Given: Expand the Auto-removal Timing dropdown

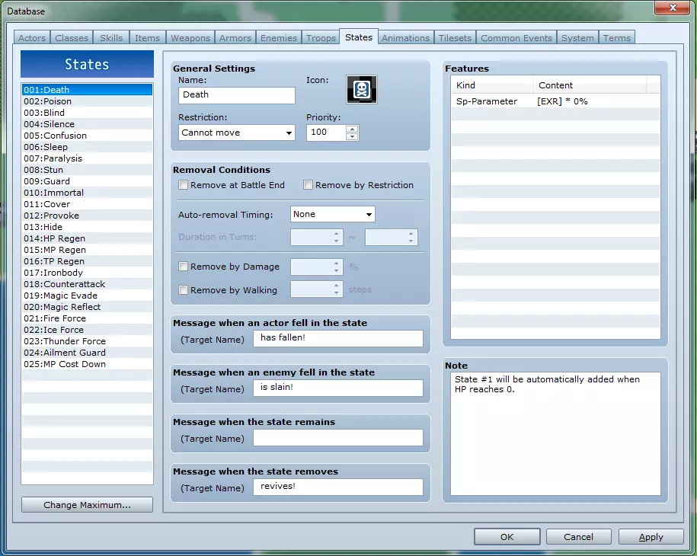Looking at the screenshot, I should (333, 215).
